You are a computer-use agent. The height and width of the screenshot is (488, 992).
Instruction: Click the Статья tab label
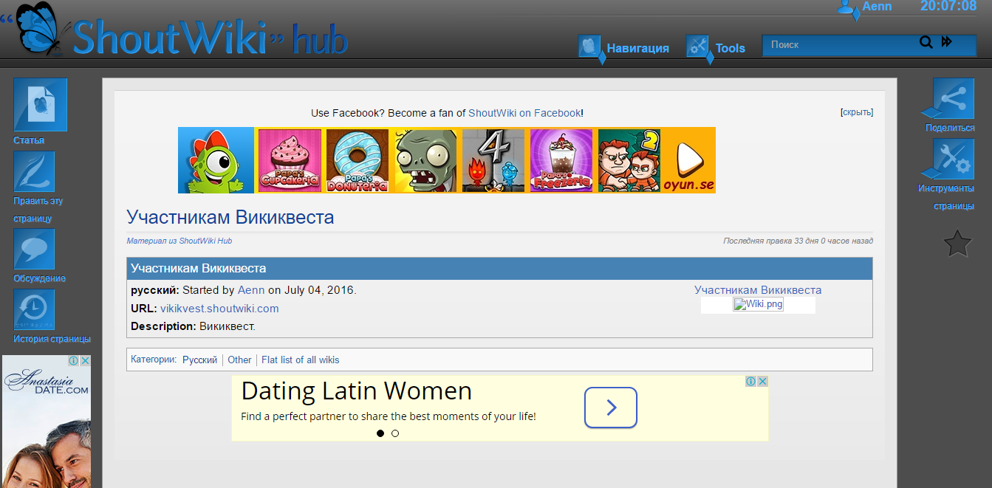click(x=29, y=140)
